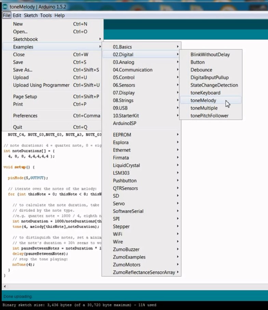The height and width of the screenshot is (310, 268).
Task: Open Preferences from the File menu
Action: click(x=53, y=116)
